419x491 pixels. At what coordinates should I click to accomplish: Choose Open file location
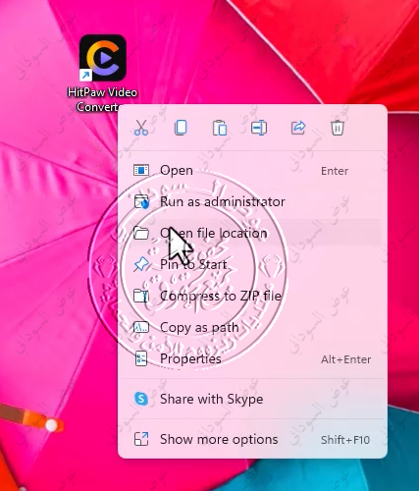252,234
